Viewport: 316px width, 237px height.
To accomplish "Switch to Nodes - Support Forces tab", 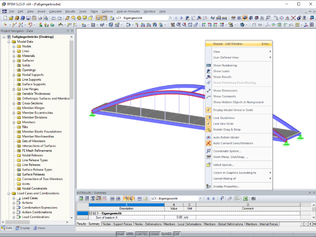I will [117, 224].
